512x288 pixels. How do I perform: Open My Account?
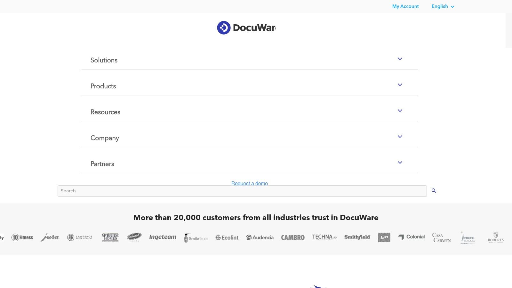pyautogui.click(x=405, y=6)
